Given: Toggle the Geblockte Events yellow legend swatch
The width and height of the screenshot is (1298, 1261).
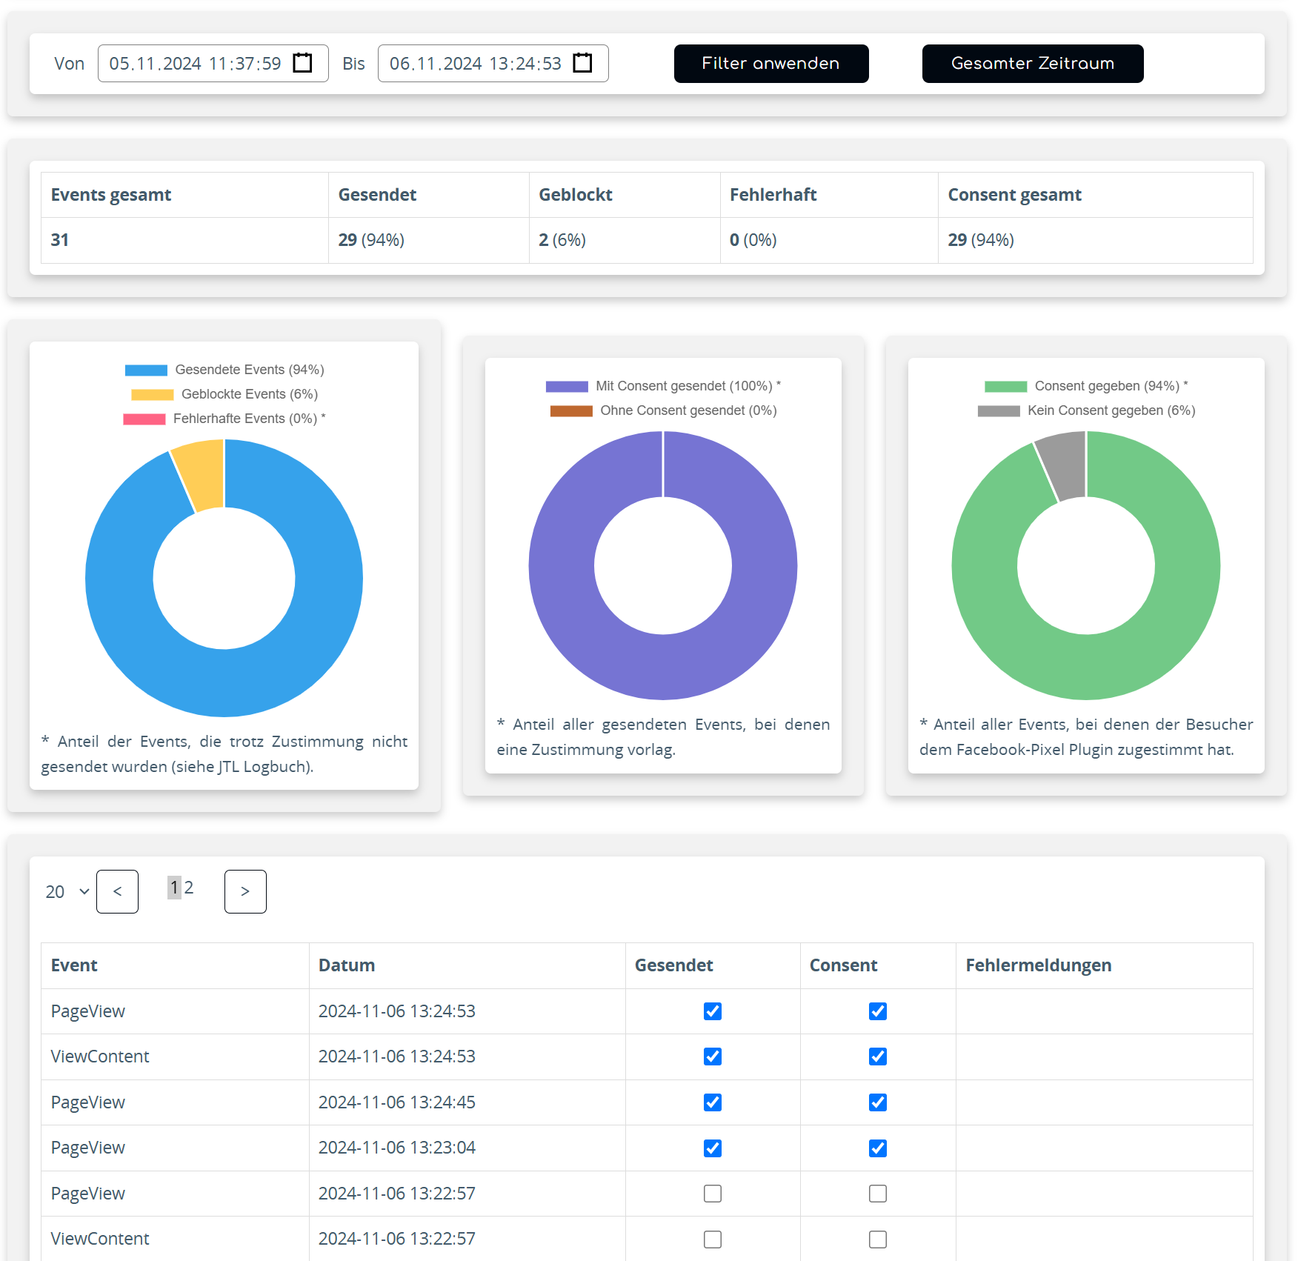Looking at the screenshot, I should tap(152, 394).
